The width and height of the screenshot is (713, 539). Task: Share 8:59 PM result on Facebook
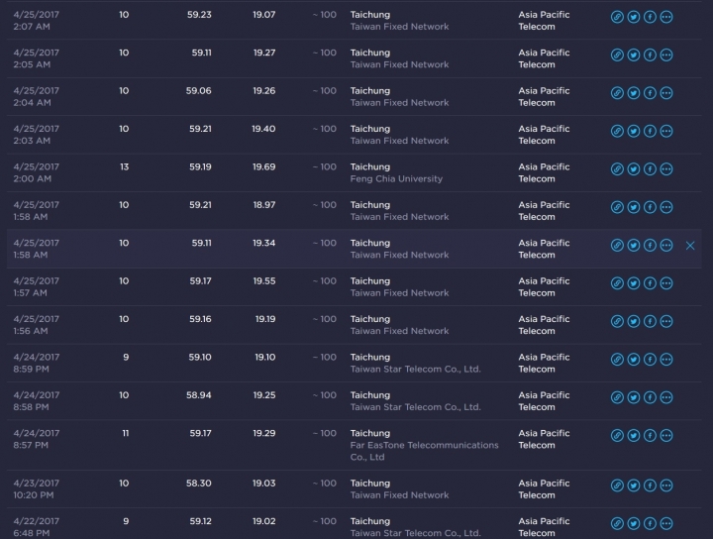(650, 359)
